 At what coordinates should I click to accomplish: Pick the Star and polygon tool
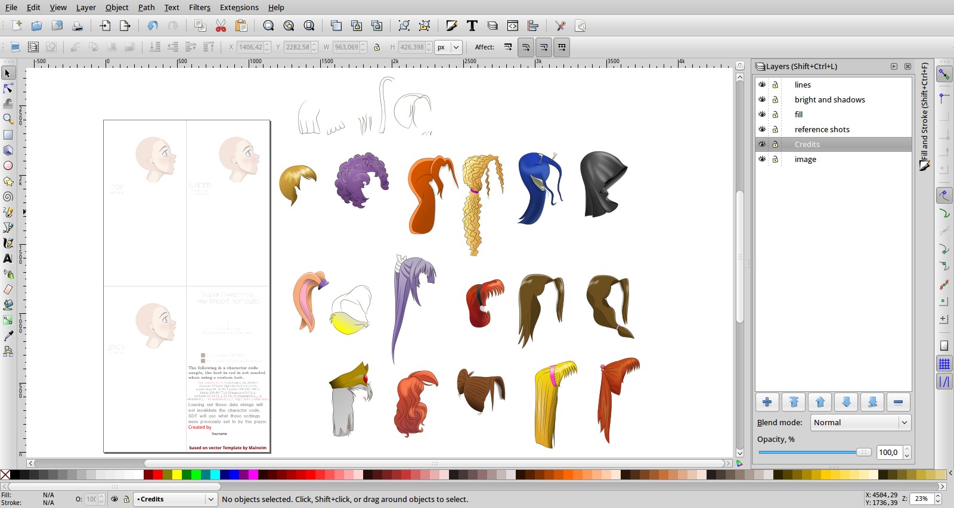coord(8,181)
